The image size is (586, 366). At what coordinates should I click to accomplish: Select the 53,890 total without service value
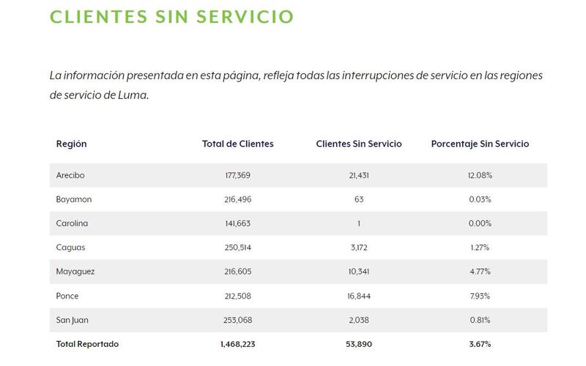coord(359,344)
